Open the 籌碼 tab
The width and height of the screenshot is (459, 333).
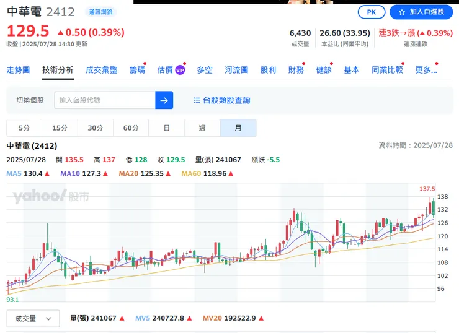coord(137,70)
